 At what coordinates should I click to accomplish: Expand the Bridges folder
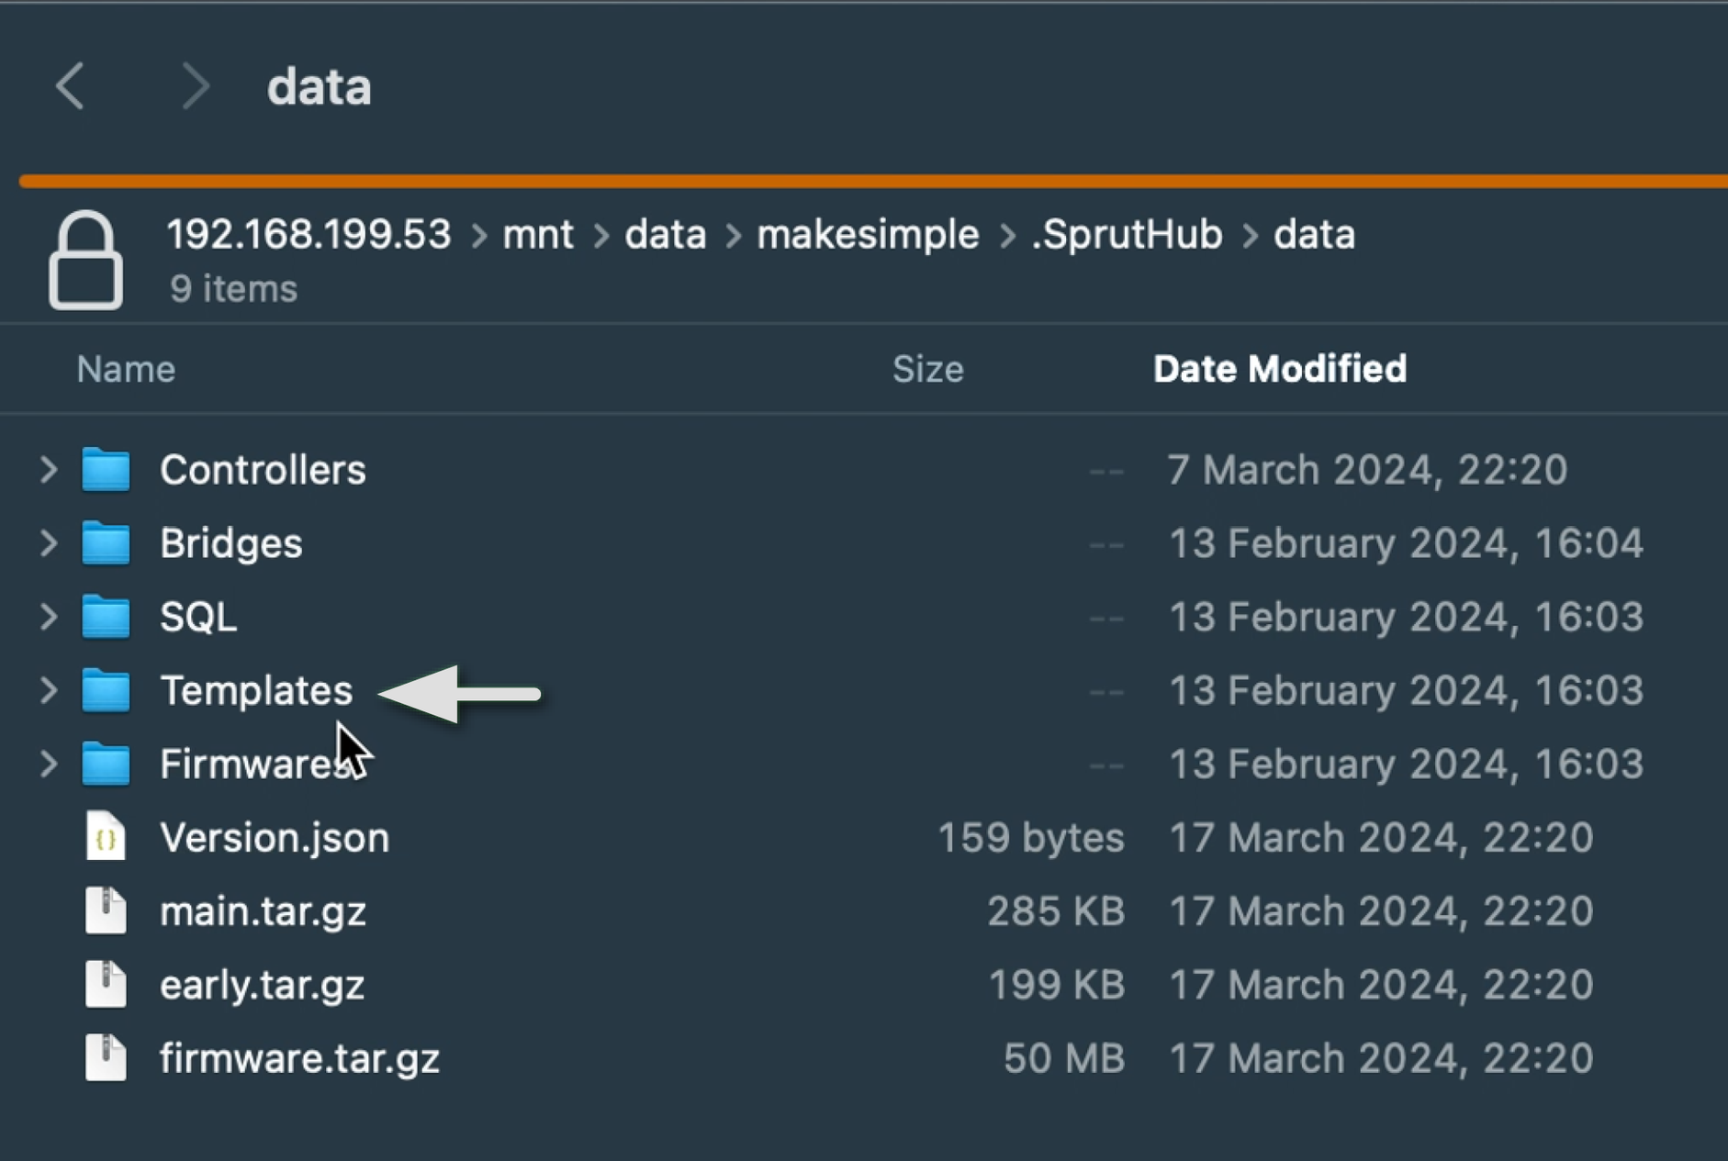point(49,543)
